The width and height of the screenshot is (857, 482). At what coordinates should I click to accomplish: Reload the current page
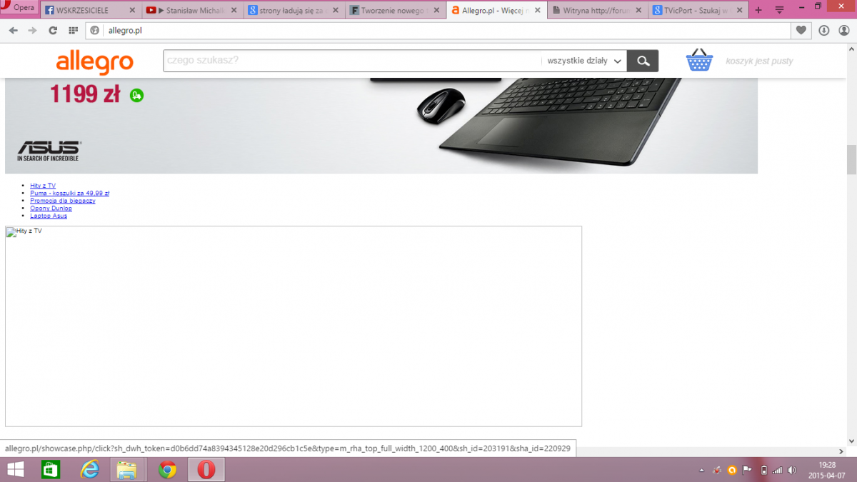click(52, 31)
